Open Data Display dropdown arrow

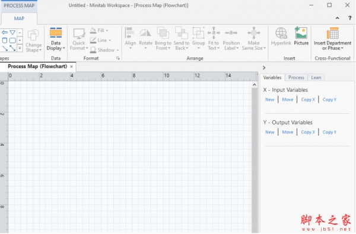point(64,48)
